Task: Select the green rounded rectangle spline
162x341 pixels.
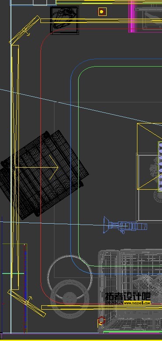Action: tap(79, 152)
